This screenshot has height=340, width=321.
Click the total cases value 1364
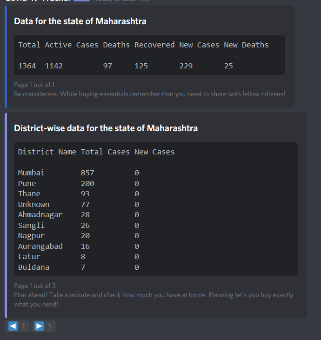point(27,66)
